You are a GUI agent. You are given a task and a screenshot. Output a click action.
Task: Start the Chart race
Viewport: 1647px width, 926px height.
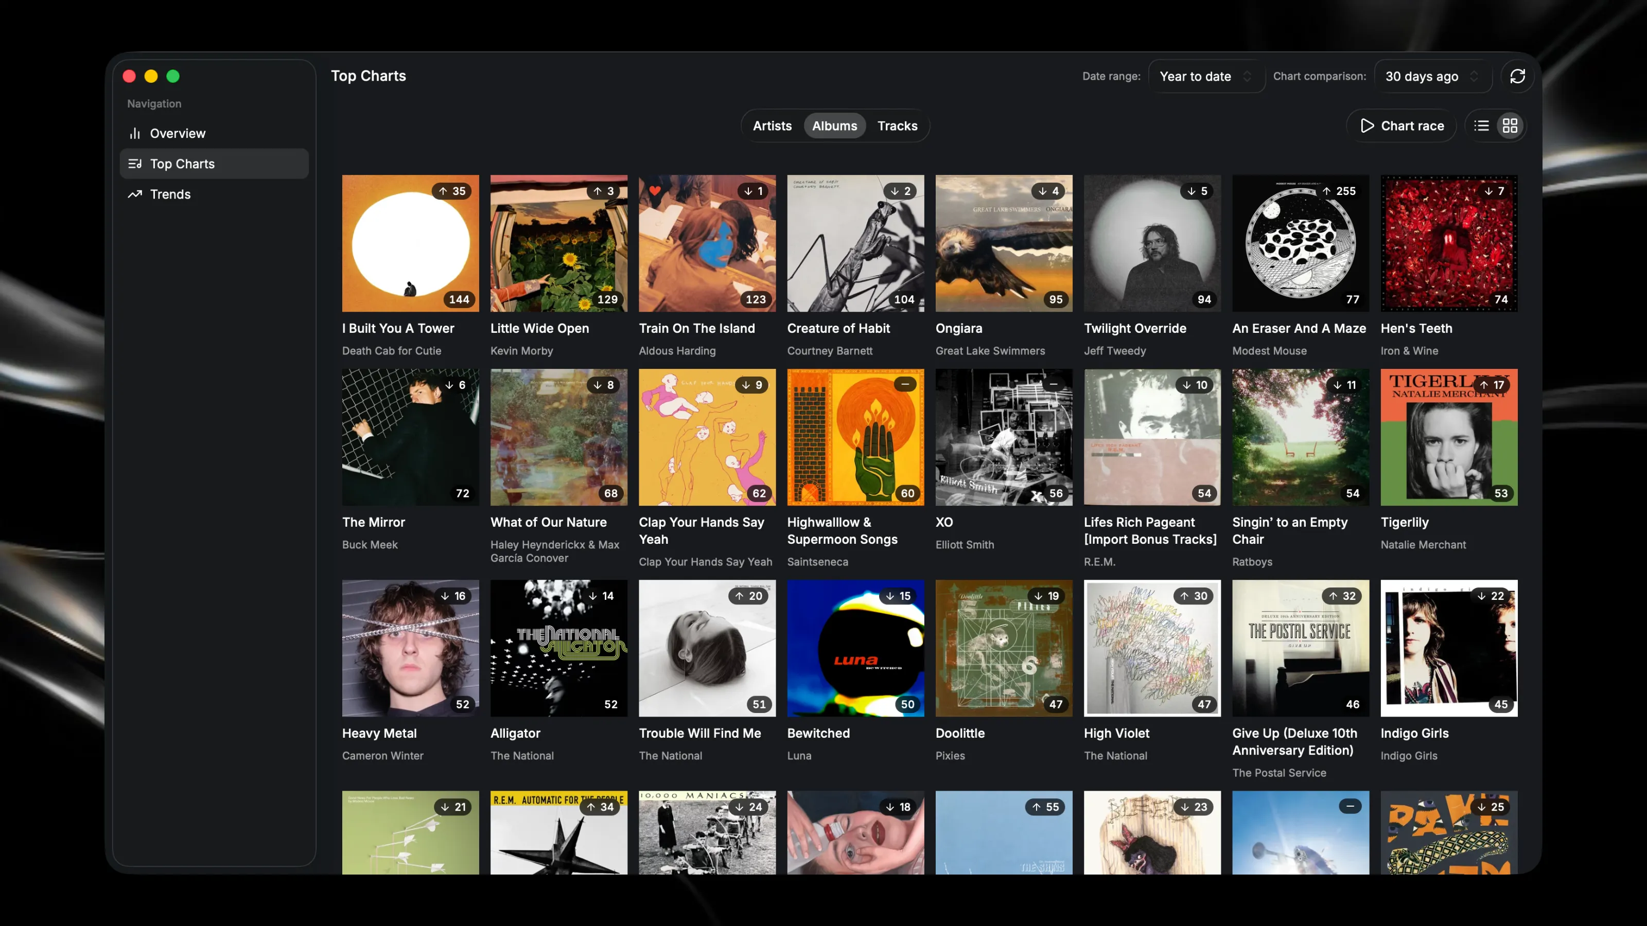click(1401, 126)
